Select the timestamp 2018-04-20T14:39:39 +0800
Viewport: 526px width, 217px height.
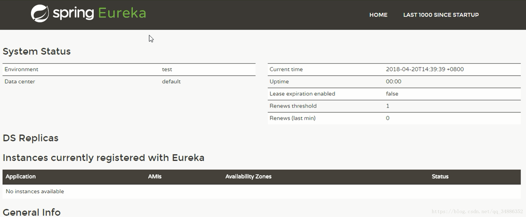click(x=425, y=69)
